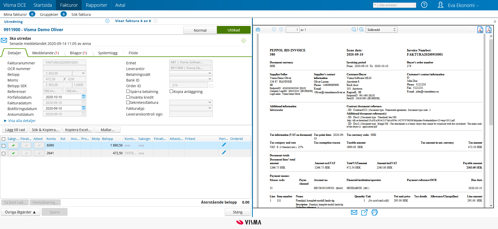The width and height of the screenshot is (498, 229).
Task: Go to Startsida in the top menu
Action: pyautogui.click(x=43, y=5)
